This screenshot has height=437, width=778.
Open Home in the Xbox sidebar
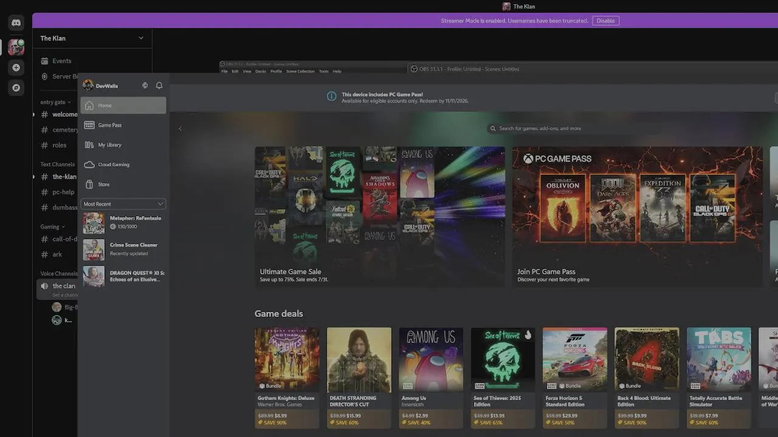pyautogui.click(x=123, y=105)
